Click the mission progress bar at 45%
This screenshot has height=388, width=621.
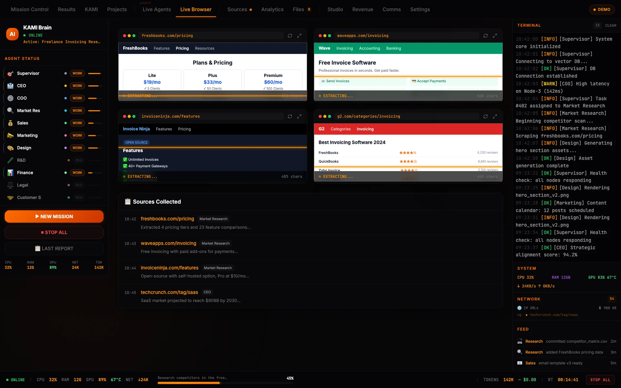pyautogui.click(x=225, y=383)
